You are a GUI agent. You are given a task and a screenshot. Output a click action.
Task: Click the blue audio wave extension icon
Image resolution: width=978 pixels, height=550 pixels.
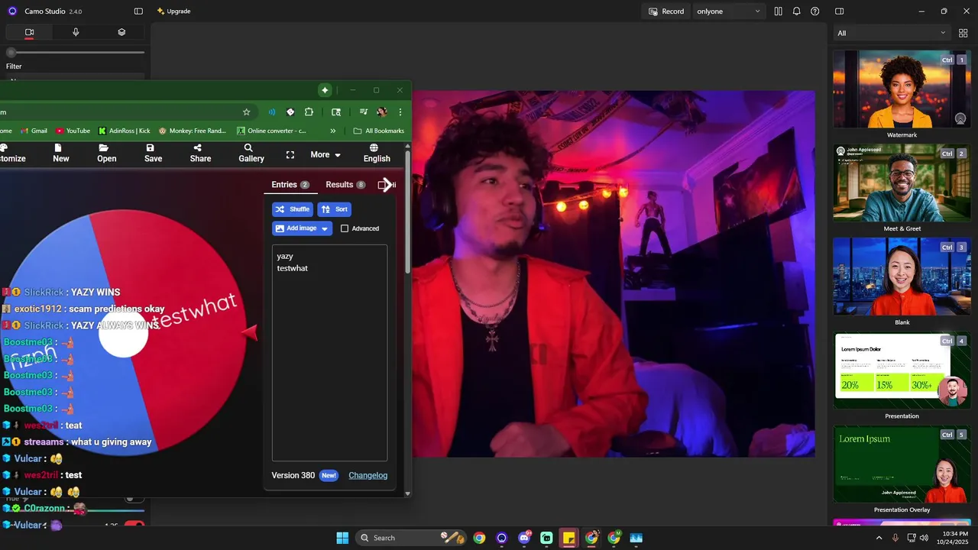(271, 112)
